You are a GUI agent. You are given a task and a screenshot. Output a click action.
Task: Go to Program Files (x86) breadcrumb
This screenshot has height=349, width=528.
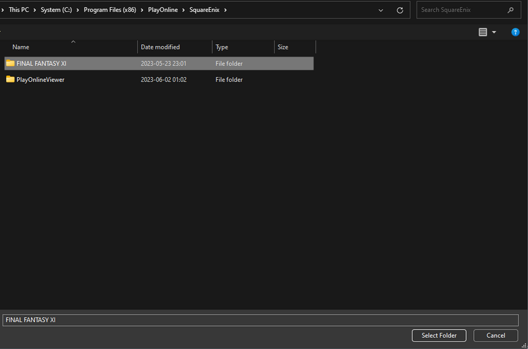110,10
